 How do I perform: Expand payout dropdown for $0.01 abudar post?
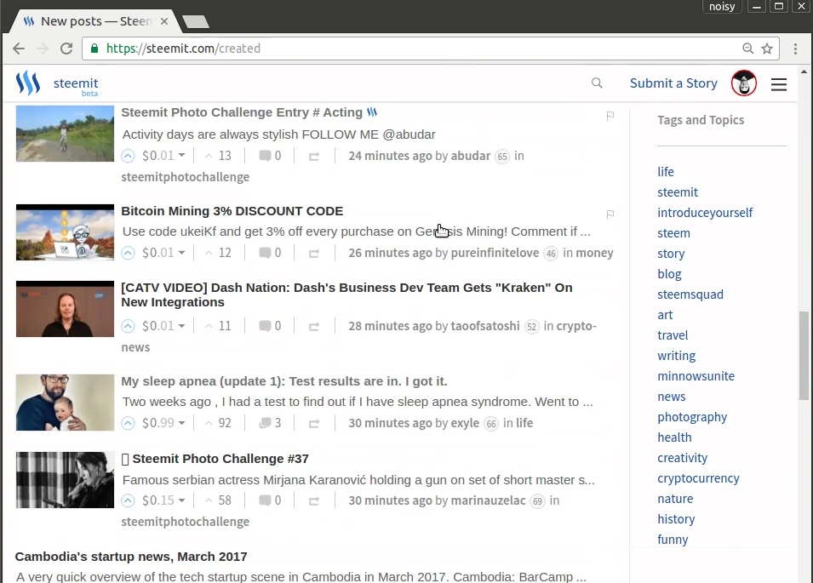point(181,156)
